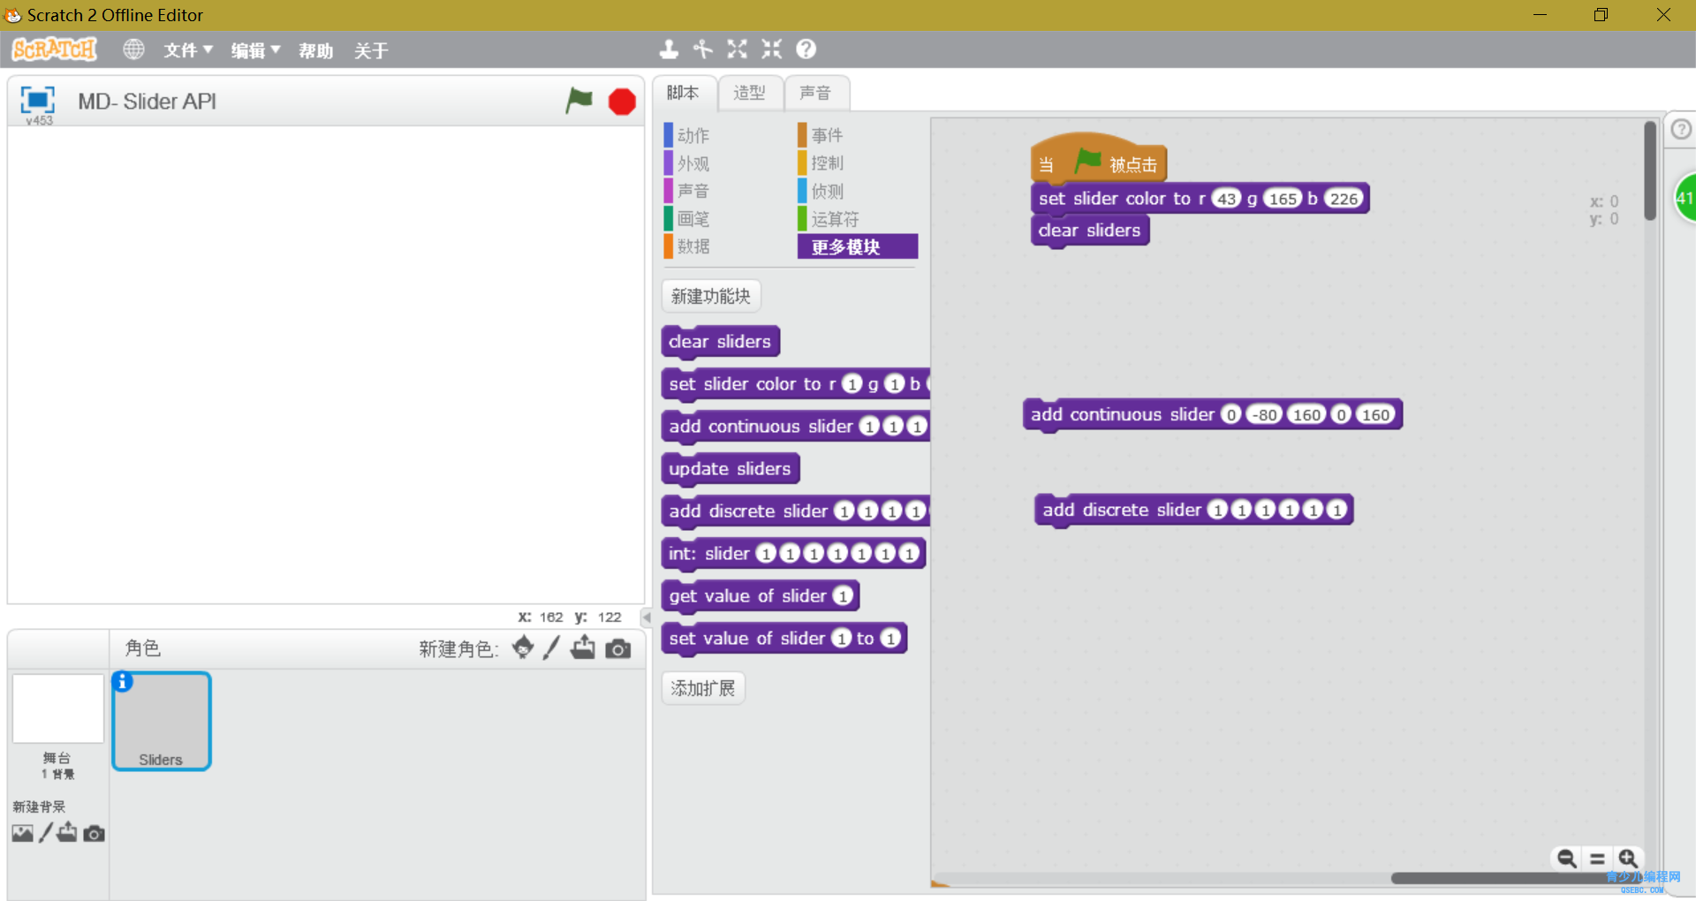Edit the g value 165 in script

click(1283, 199)
